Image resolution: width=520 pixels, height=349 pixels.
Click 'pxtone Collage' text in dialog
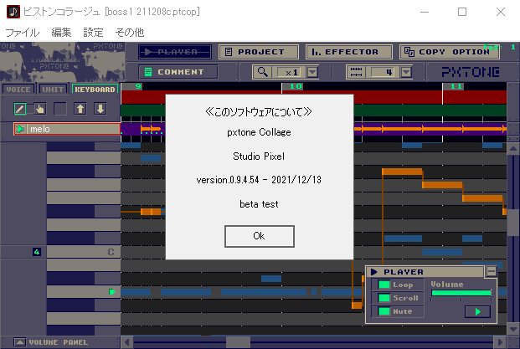point(259,132)
